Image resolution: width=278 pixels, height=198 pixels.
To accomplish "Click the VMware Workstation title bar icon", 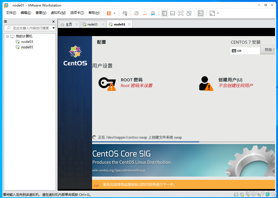I will pyautogui.click(x=6, y=5).
